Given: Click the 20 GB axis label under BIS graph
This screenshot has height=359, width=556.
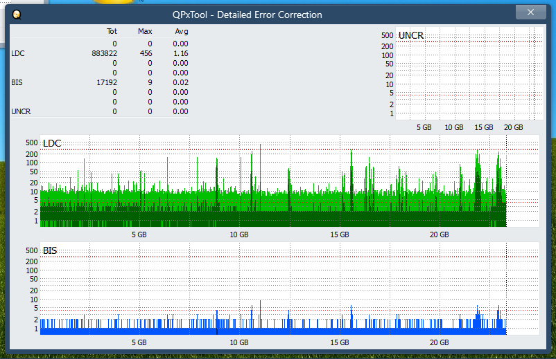Looking at the screenshot, I should tap(439, 342).
